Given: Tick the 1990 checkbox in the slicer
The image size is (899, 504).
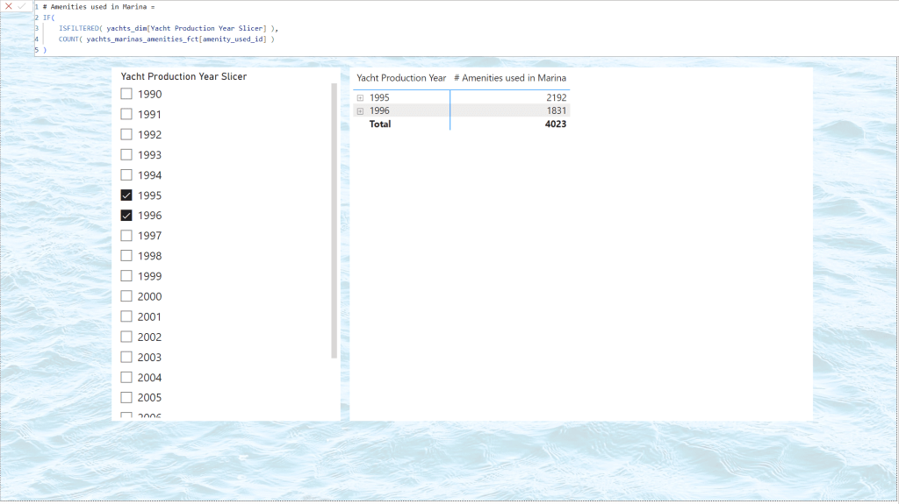Looking at the screenshot, I should [126, 94].
